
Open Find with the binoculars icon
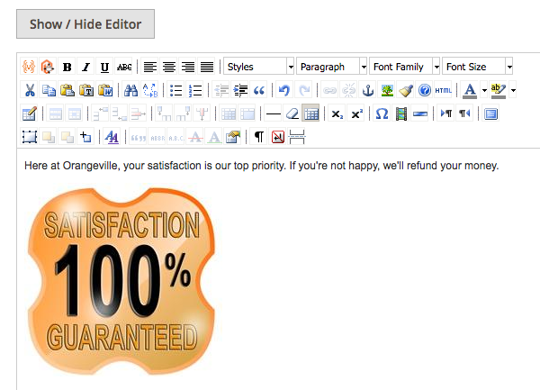tap(130, 90)
